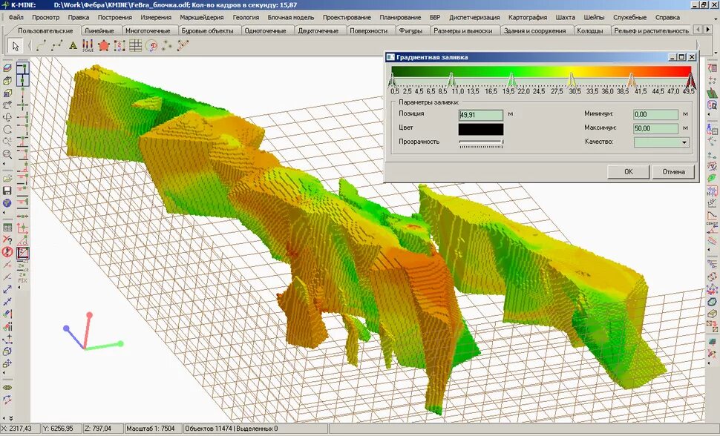The width and height of the screenshot is (720, 436).
Task: Click the Минимум input field
Action: point(655,114)
